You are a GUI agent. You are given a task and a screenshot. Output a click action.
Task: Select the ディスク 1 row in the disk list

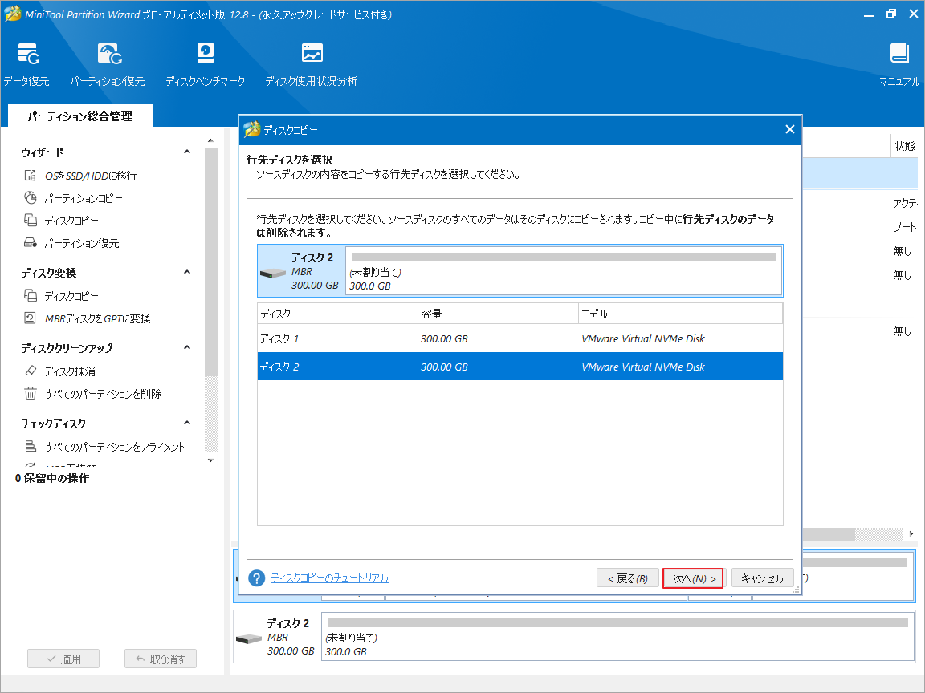tap(520, 338)
